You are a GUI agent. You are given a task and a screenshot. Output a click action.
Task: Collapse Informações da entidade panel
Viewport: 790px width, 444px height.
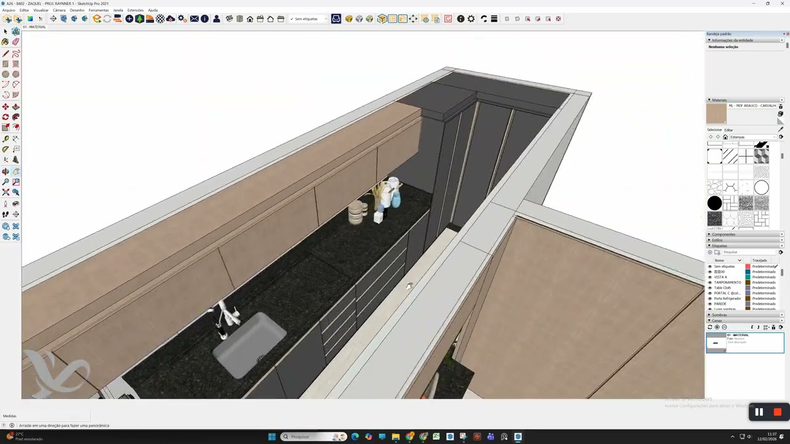pos(709,40)
